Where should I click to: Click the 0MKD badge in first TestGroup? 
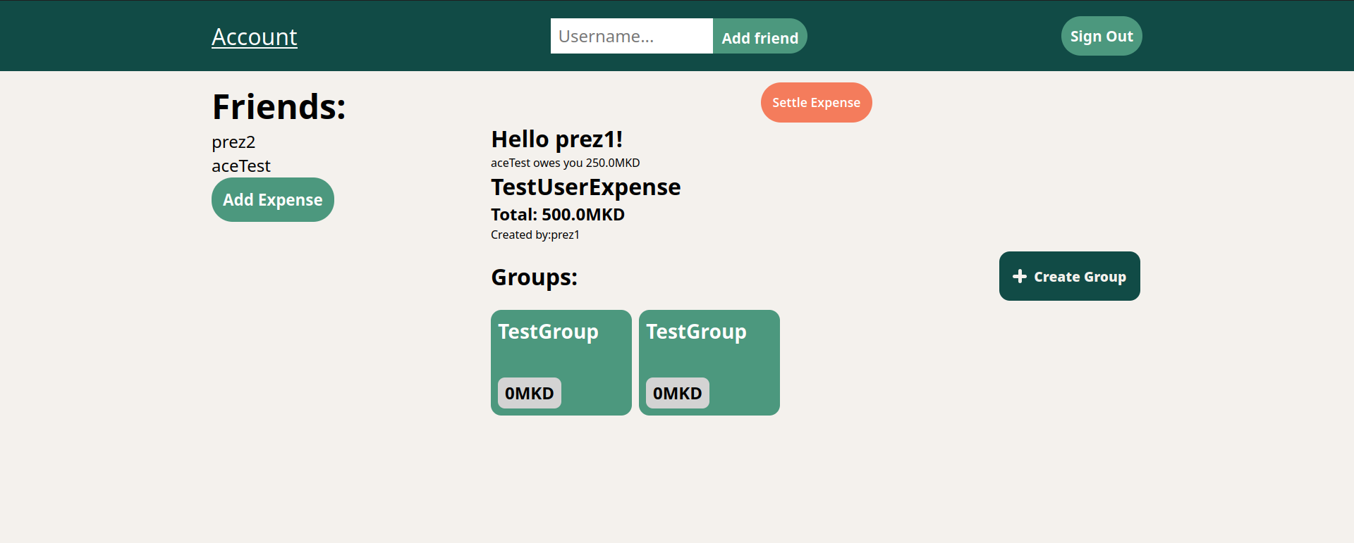click(529, 393)
